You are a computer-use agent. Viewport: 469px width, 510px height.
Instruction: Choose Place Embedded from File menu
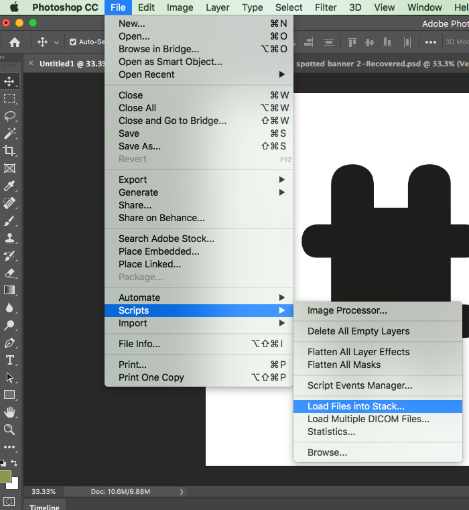coord(199,251)
